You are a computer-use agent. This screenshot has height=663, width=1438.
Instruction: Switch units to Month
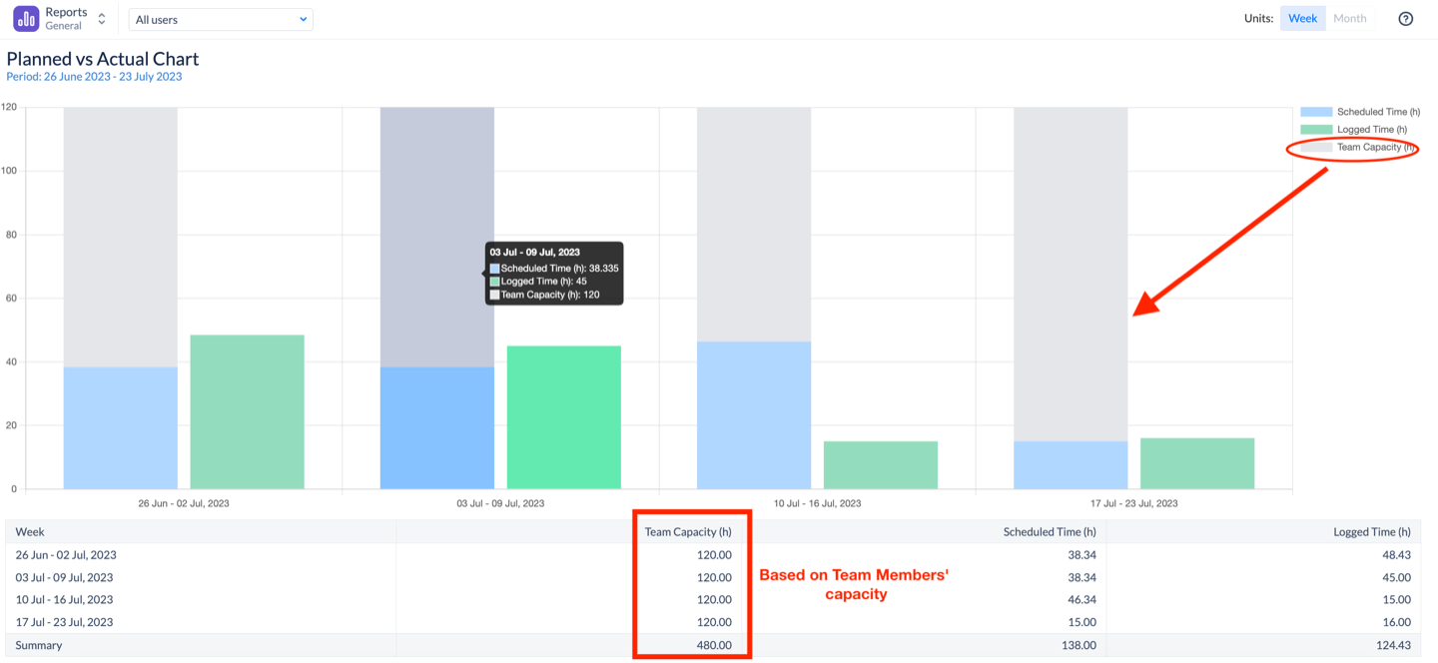coord(1349,19)
